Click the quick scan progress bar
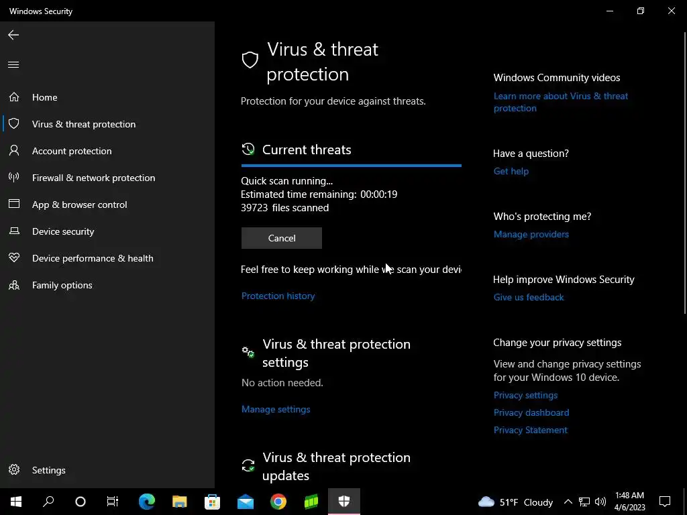 click(x=352, y=166)
